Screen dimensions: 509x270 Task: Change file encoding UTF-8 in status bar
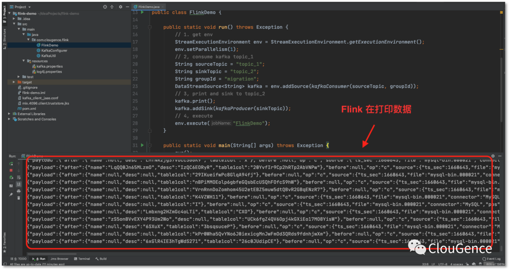tap(443, 264)
